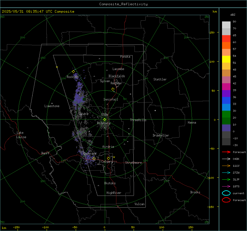Click the Lacombe city label
This screenshot has width=247, height=231.
118,69
